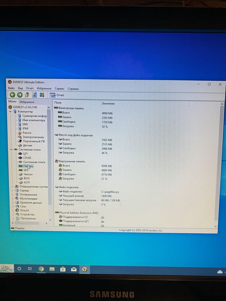Select the Память tree item

pyautogui.click(x=26, y=166)
